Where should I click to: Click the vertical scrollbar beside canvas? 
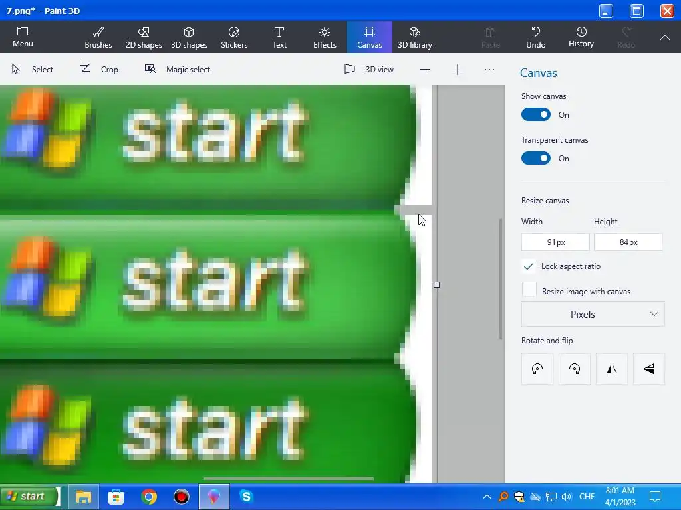tap(501, 279)
